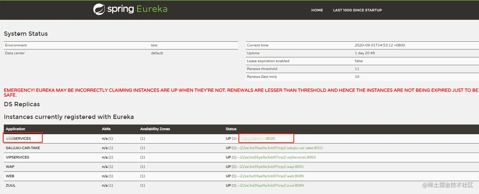
Task: Click the Availability Zones column header
Action: pyautogui.click(x=155, y=129)
